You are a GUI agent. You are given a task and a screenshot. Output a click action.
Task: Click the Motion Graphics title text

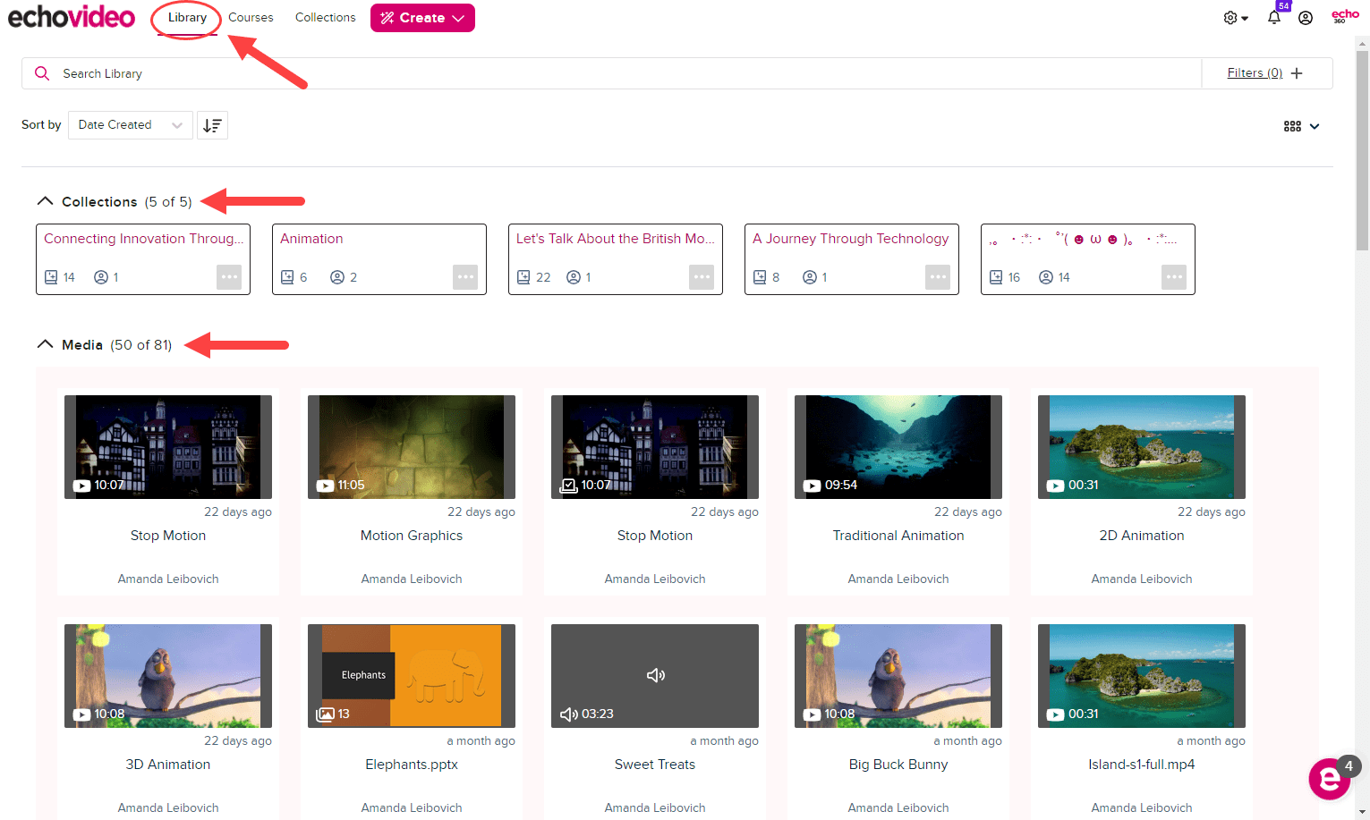[x=412, y=536]
